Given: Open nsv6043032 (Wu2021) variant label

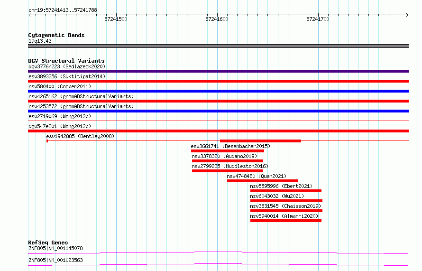Looking at the screenshot, I should [x=277, y=196].
